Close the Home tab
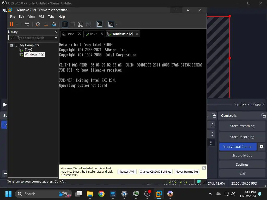 tap(79, 34)
